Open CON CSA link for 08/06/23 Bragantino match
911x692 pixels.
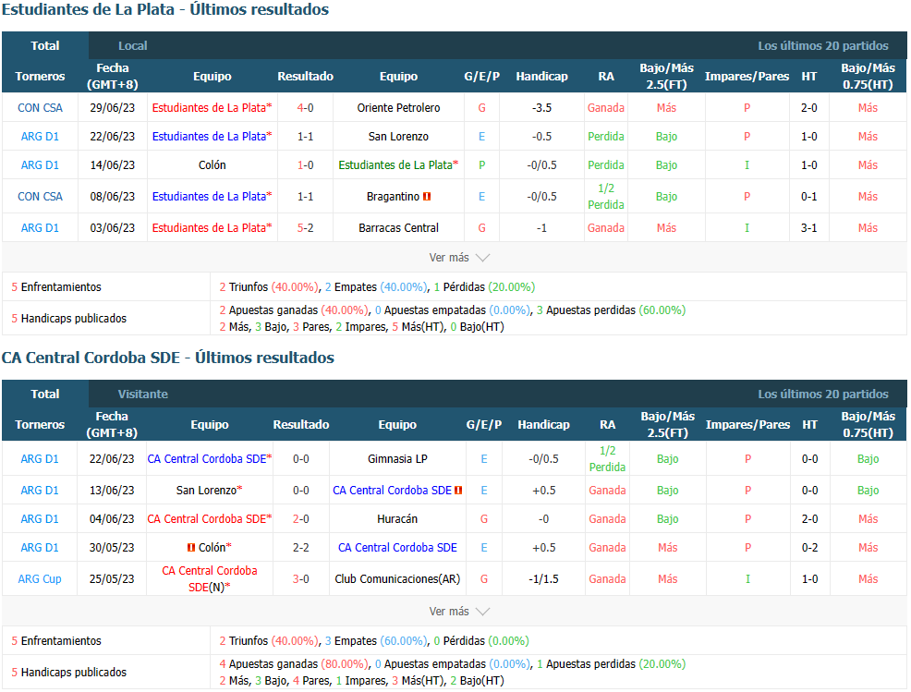40,197
